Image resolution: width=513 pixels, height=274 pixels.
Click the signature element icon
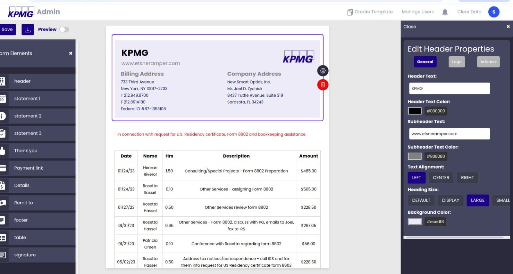pos(3,255)
